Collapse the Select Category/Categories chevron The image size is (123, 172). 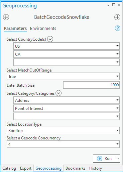coord(58,93)
